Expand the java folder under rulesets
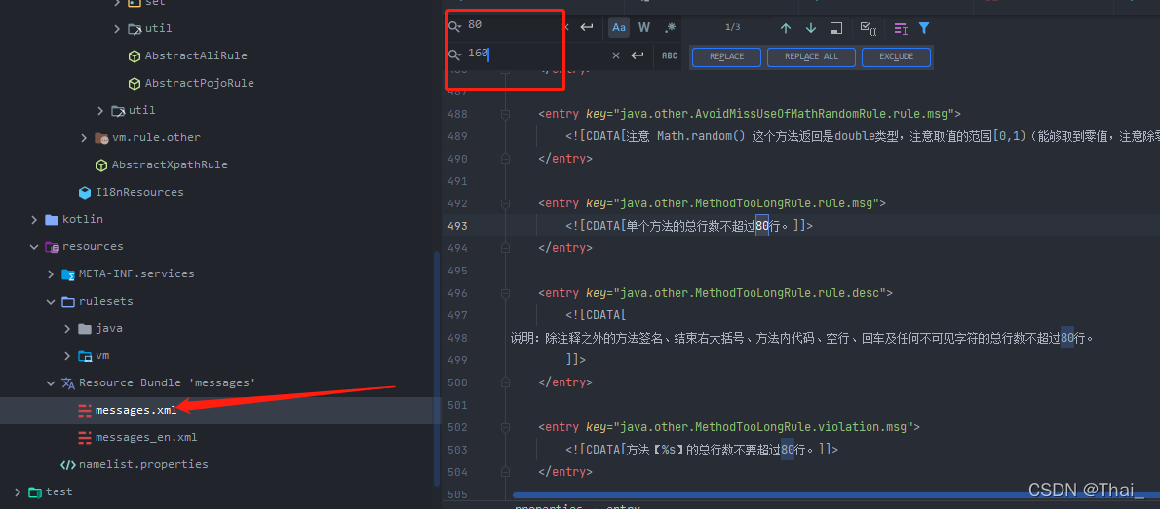The image size is (1160, 509). coord(67,328)
